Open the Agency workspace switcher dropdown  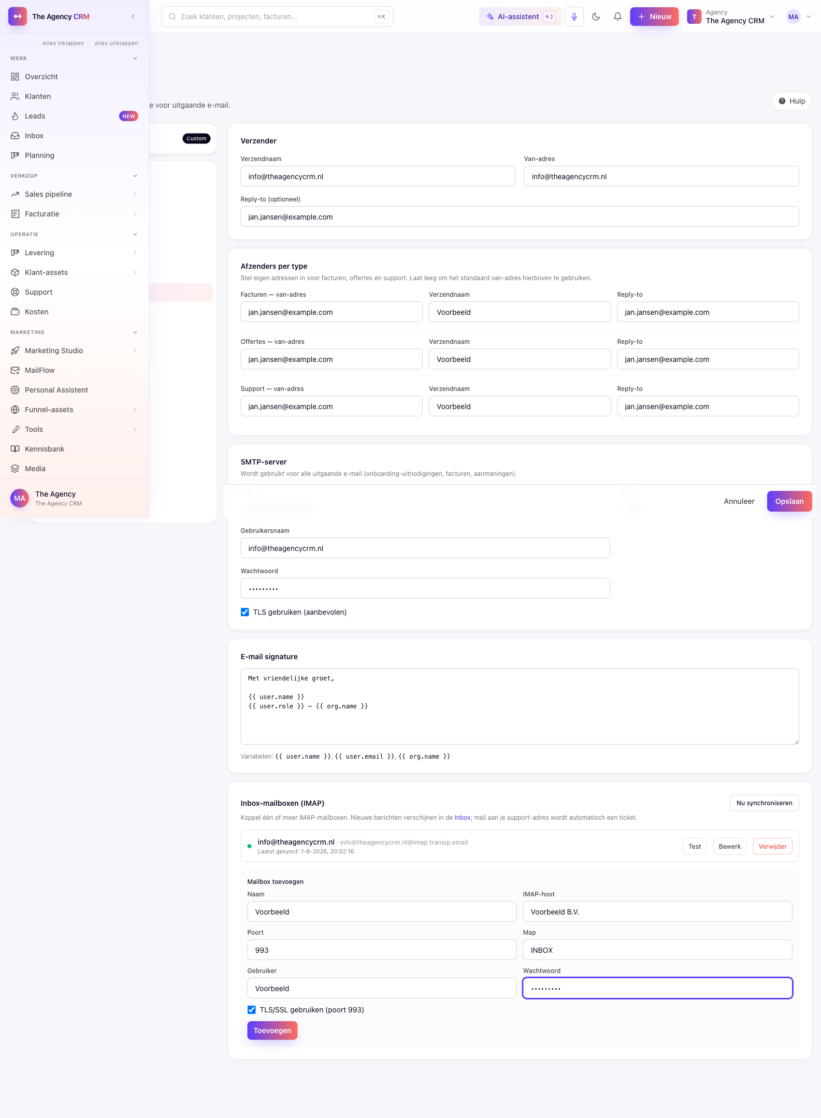[731, 17]
